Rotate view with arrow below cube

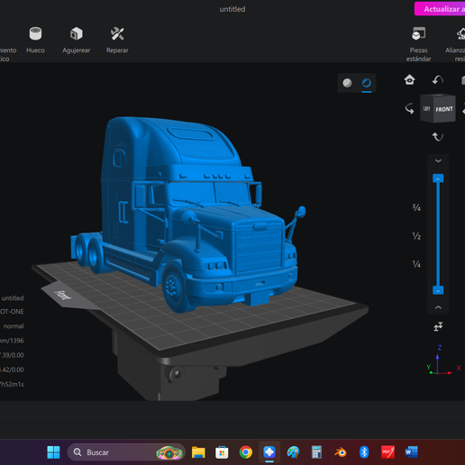click(x=438, y=137)
